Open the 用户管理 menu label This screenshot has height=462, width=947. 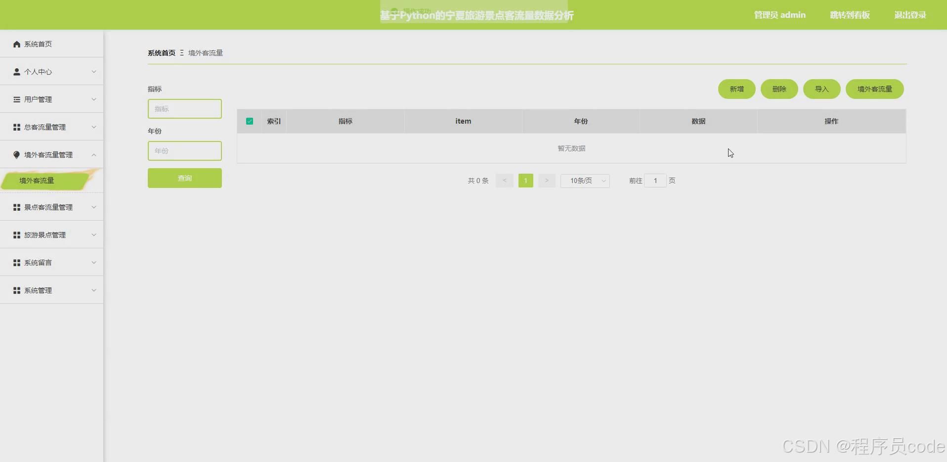pos(38,99)
